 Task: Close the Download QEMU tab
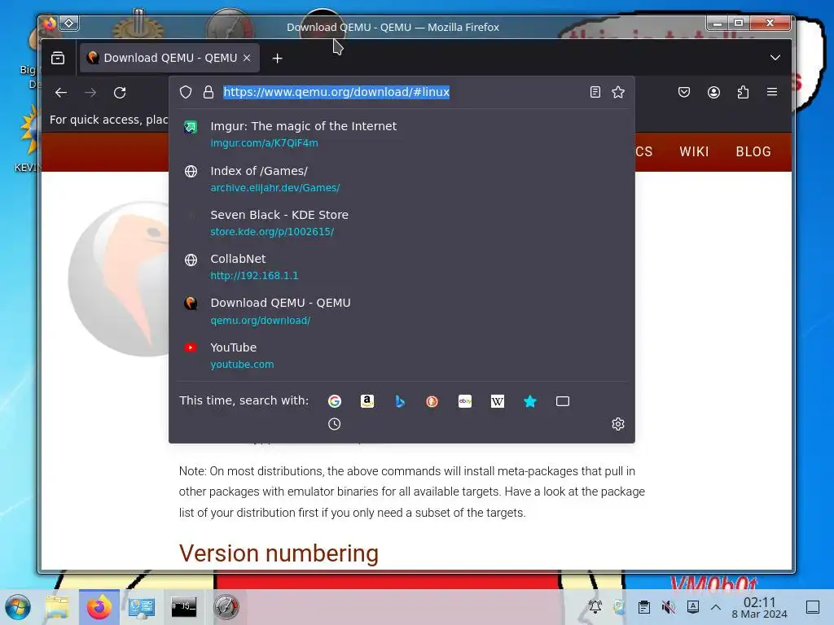pyautogui.click(x=247, y=58)
